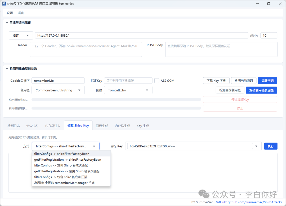Viewport: 286px width, 206px height.
Task: Click the 超时/s timeout field
Action: point(269,36)
